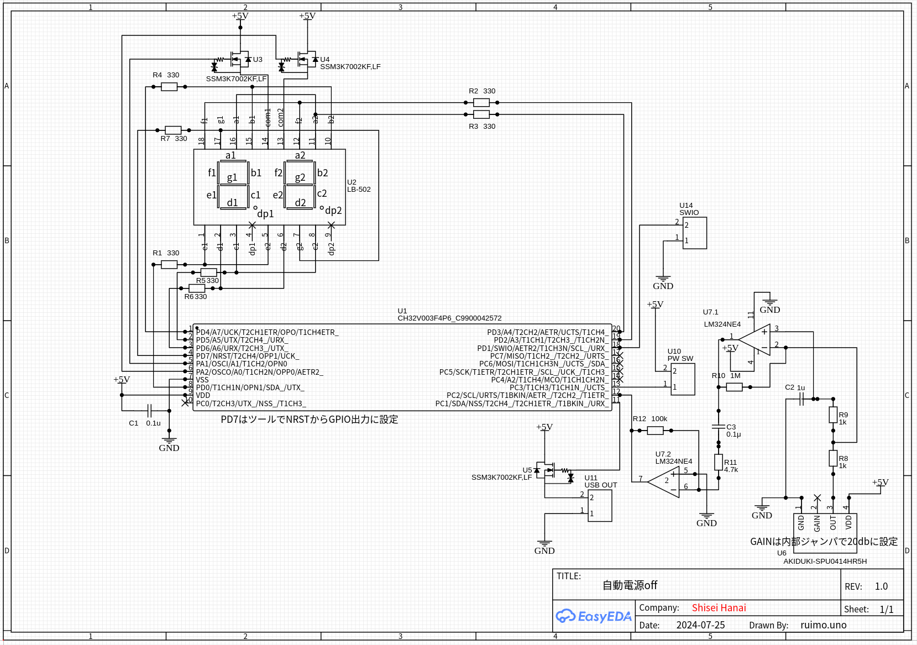Click the date 2024-07-25
The height and width of the screenshot is (645, 917).
700,625
